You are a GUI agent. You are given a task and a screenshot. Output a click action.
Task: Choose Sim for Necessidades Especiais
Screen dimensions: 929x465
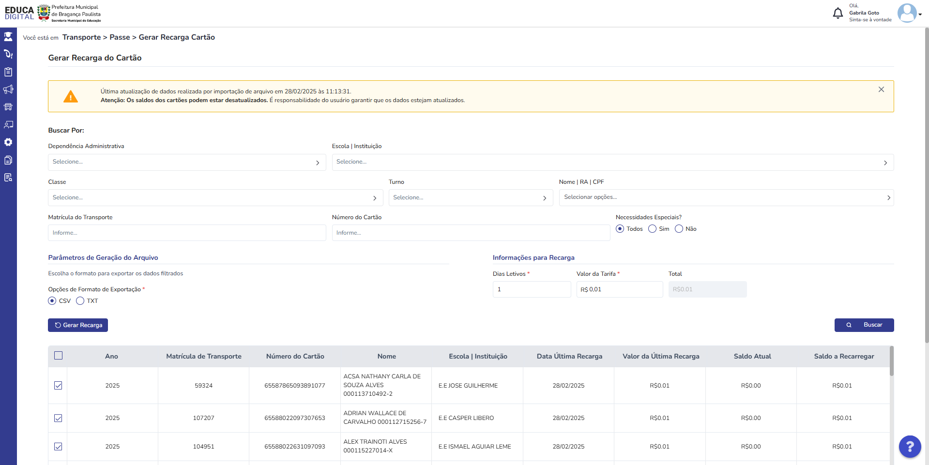pyautogui.click(x=653, y=229)
